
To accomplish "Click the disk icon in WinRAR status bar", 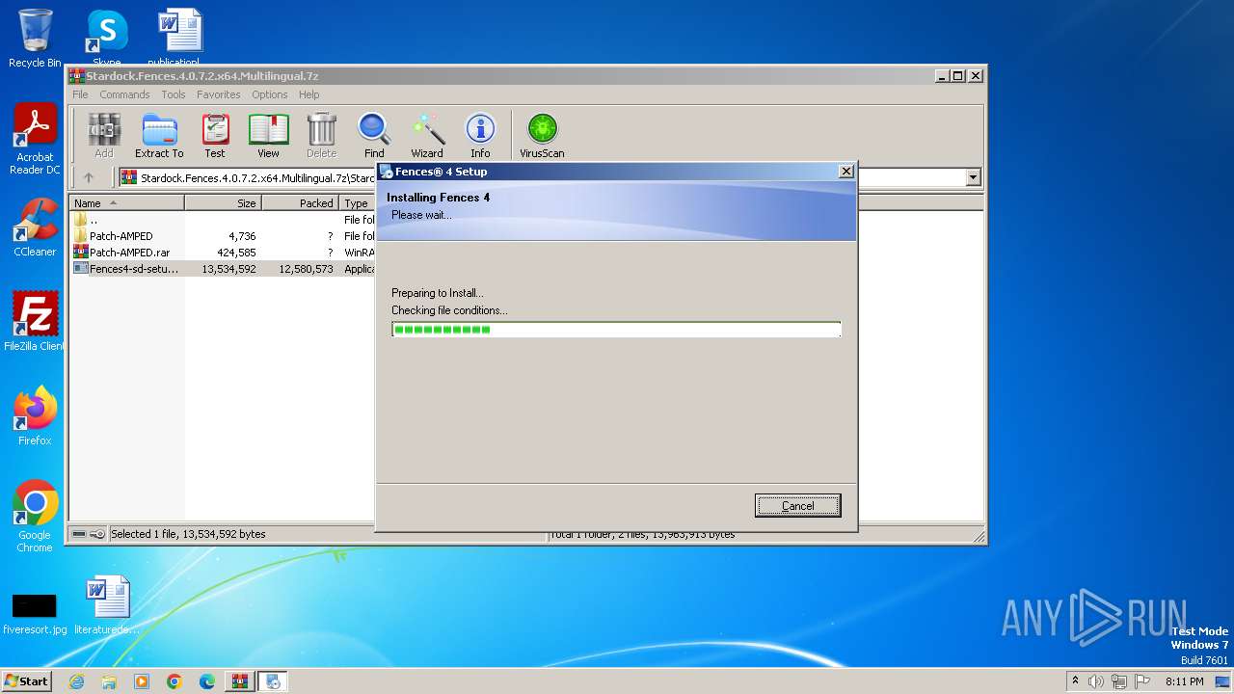I will (x=79, y=534).
